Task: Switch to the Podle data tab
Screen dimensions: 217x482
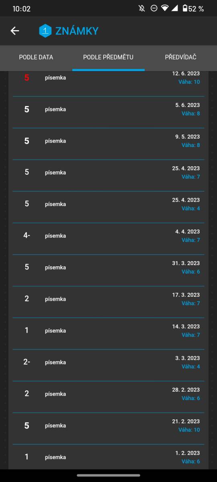Action: point(36,57)
